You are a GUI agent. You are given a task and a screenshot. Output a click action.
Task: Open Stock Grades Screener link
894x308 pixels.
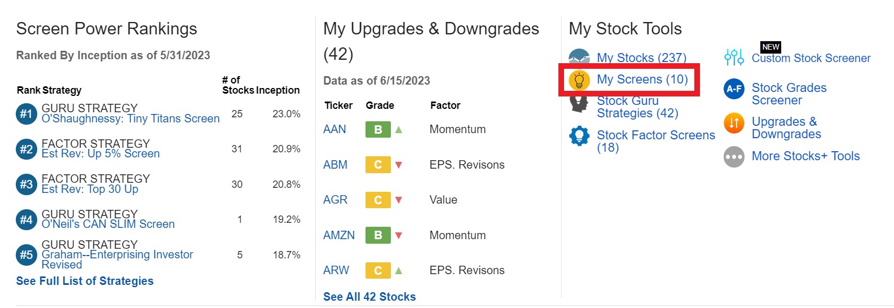point(789,94)
